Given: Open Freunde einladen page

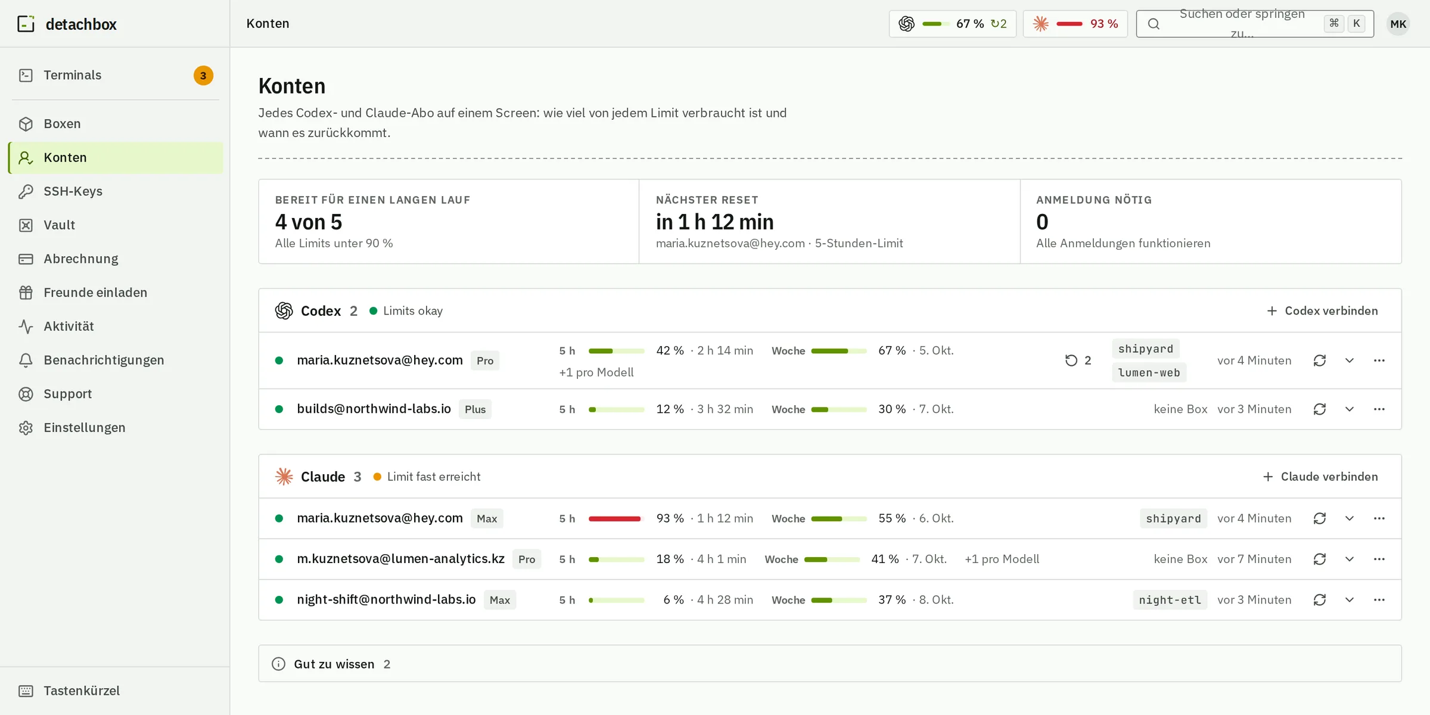Looking at the screenshot, I should (x=116, y=293).
